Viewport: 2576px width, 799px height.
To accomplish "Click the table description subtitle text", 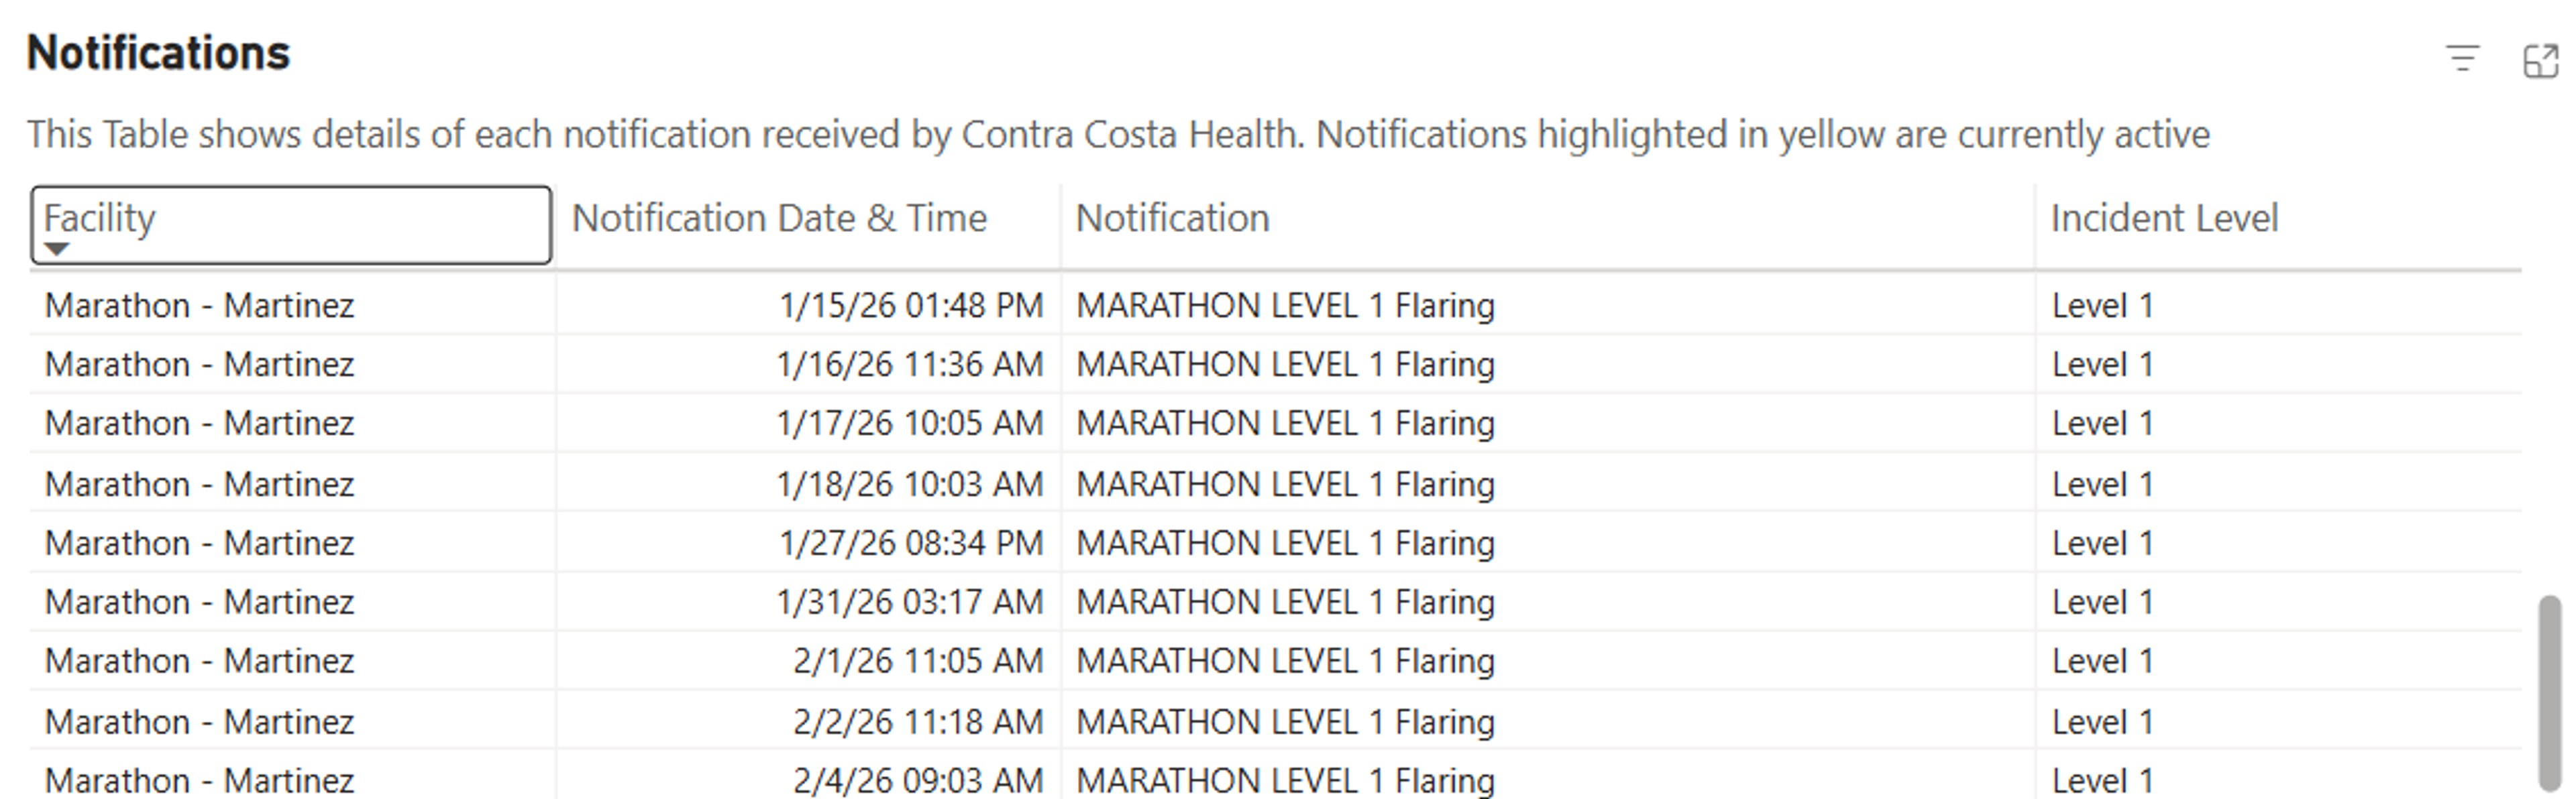I will (1117, 134).
